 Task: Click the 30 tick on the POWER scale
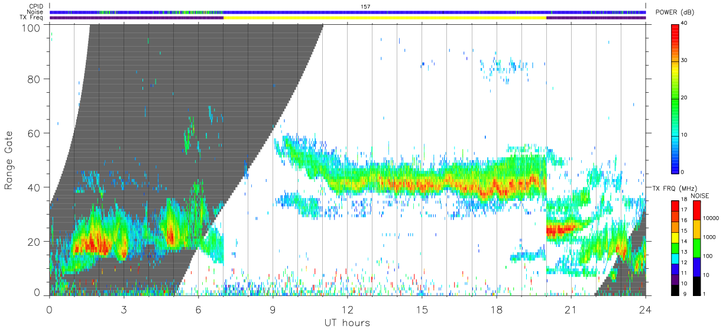(x=685, y=60)
